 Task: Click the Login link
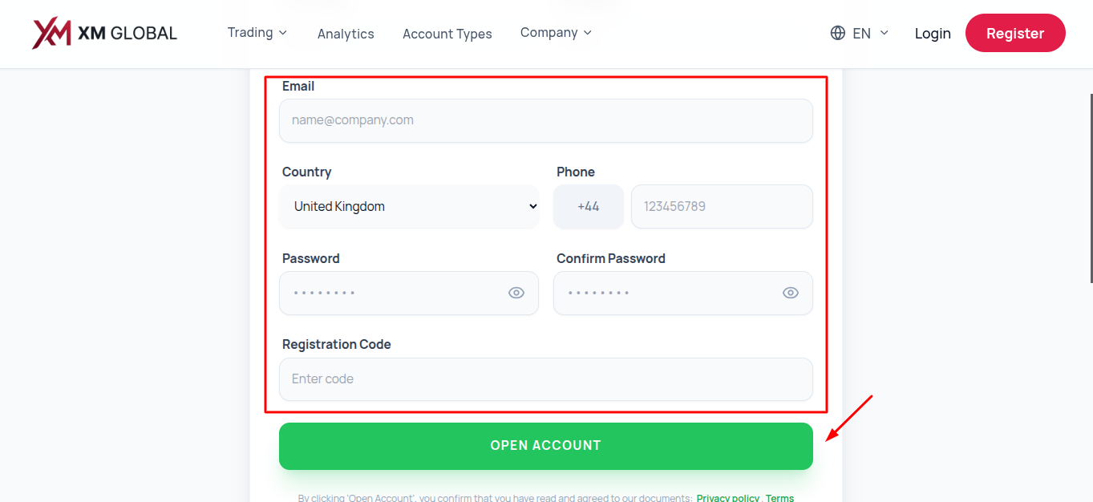click(933, 34)
